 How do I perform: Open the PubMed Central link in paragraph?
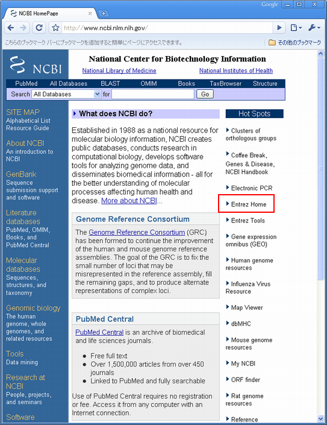[99, 332]
